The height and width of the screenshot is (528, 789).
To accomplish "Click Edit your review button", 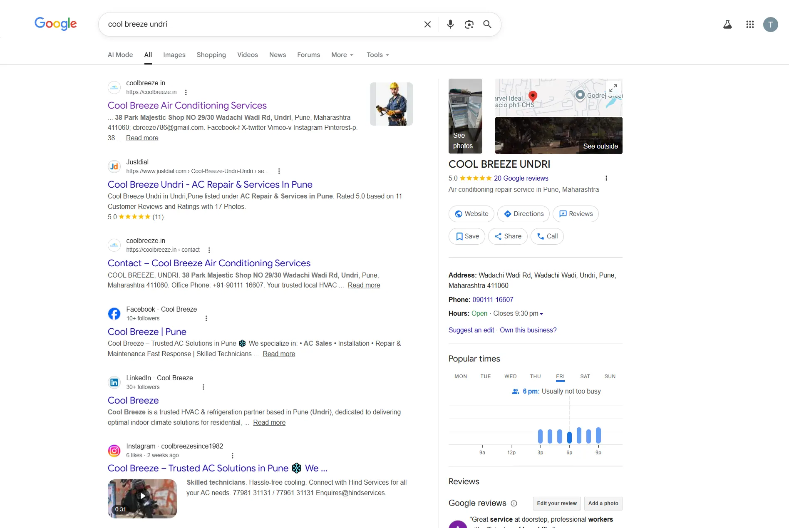I will pyautogui.click(x=557, y=503).
